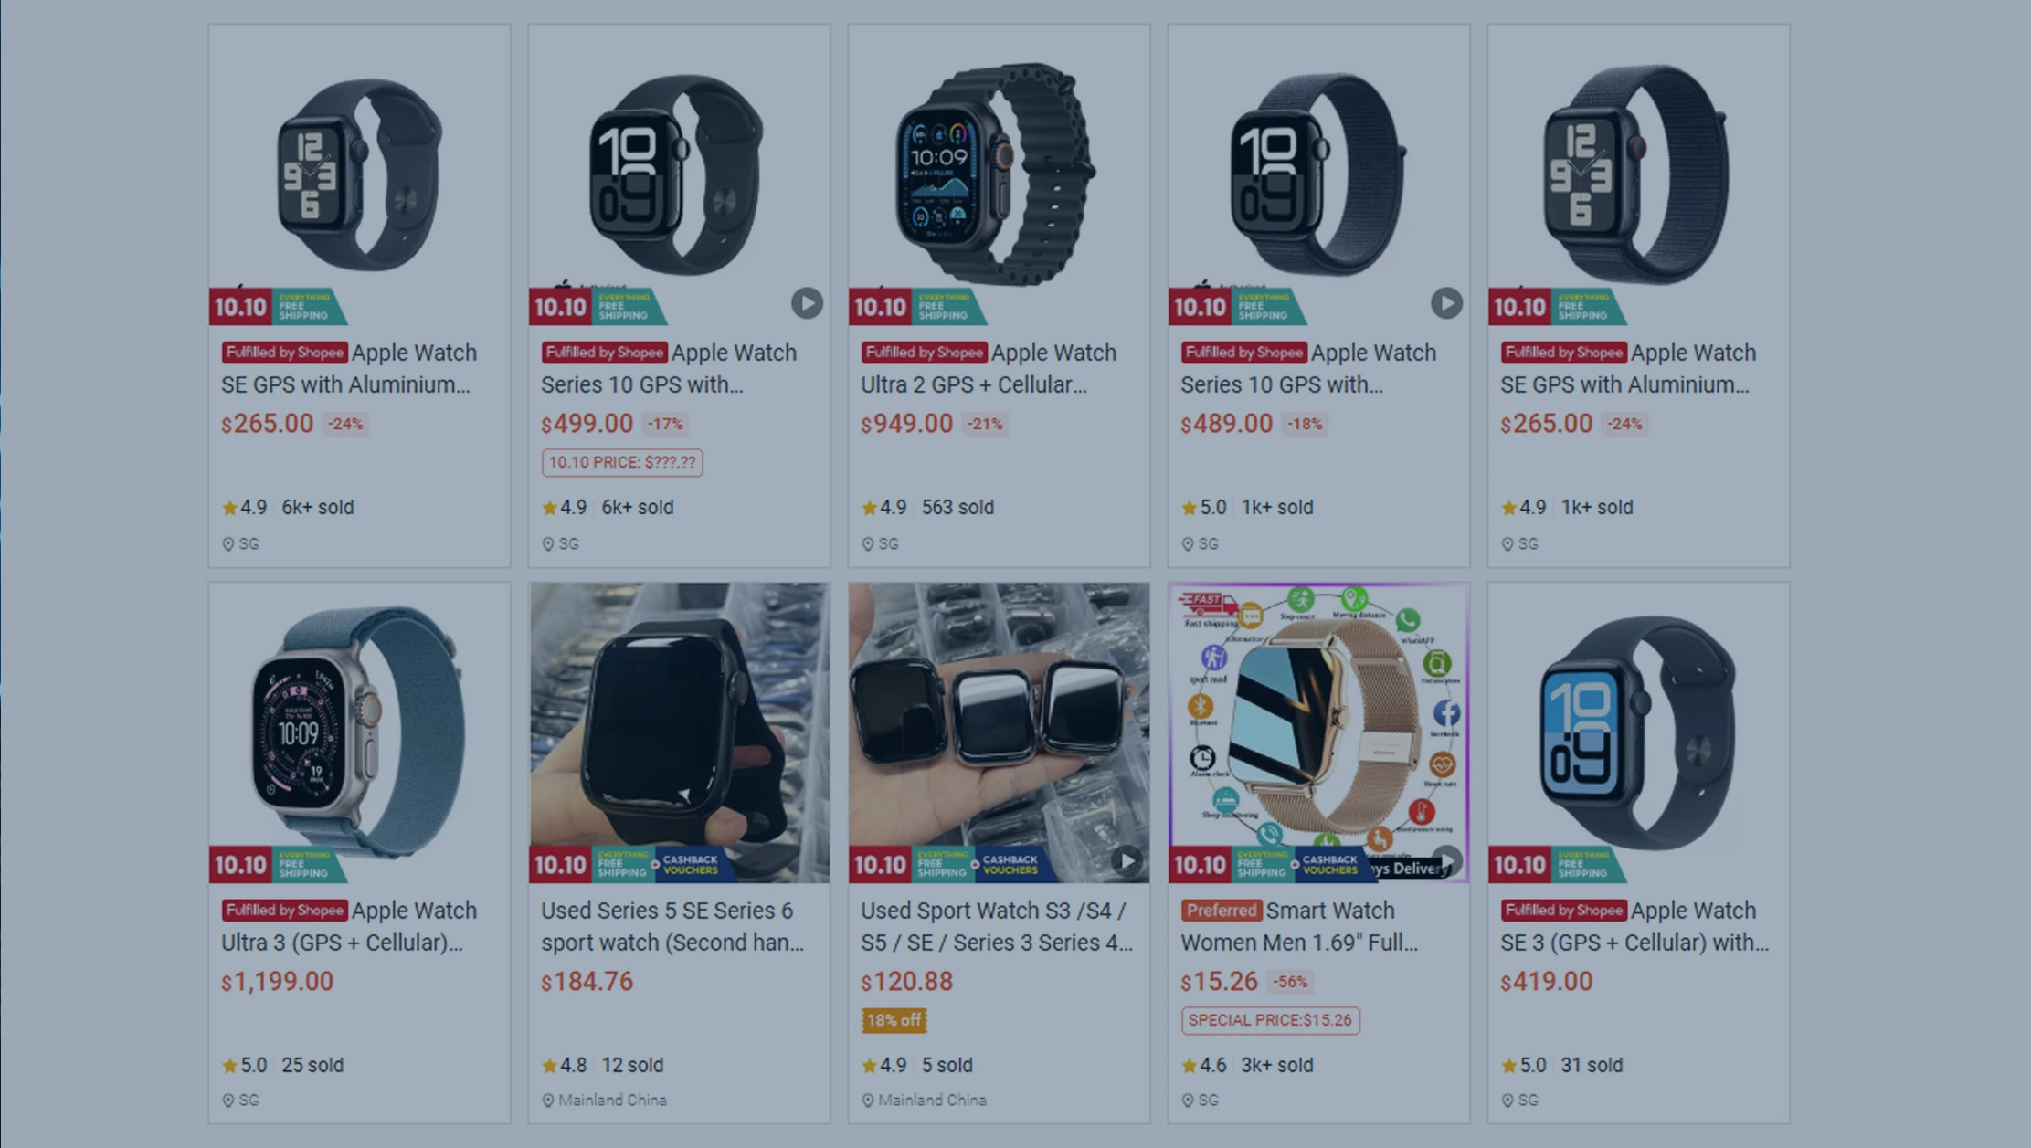This screenshot has width=2031, height=1148.
Task: Click the 10.10 PRICE tag on the Series 10
Action: 622,462
